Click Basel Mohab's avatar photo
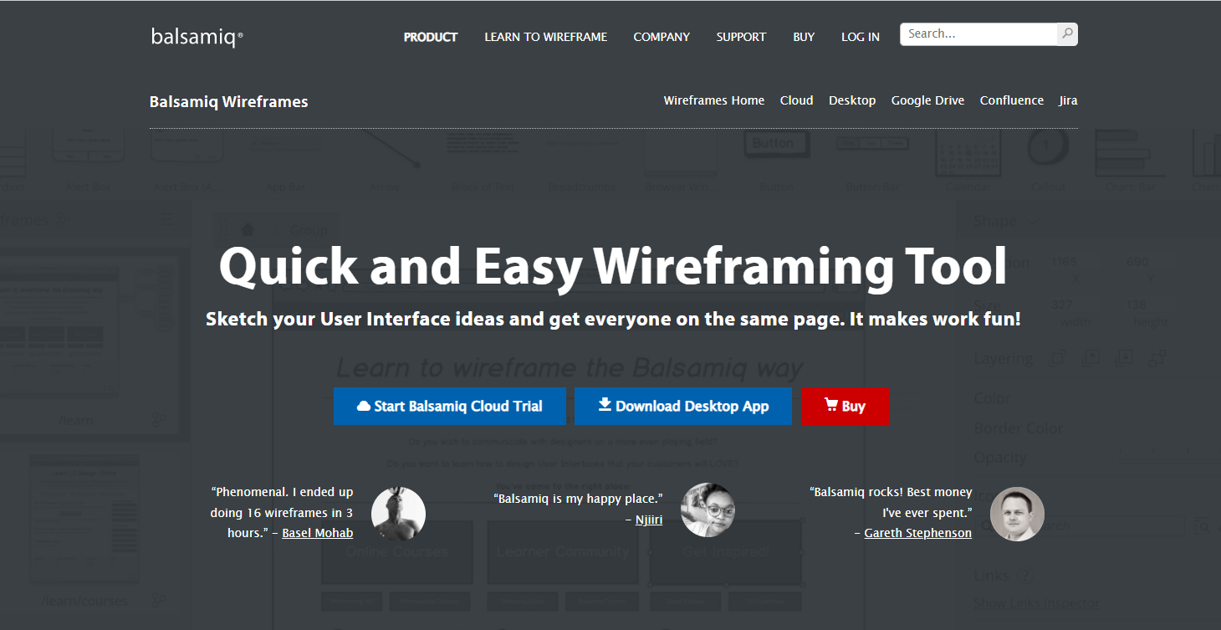The height and width of the screenshot is (630, 1221). (x=398, y=514)
